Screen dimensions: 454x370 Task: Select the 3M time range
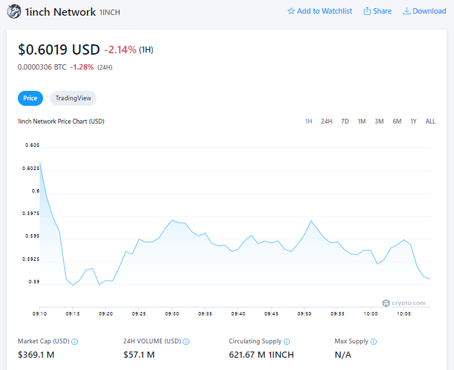(379, 122)
